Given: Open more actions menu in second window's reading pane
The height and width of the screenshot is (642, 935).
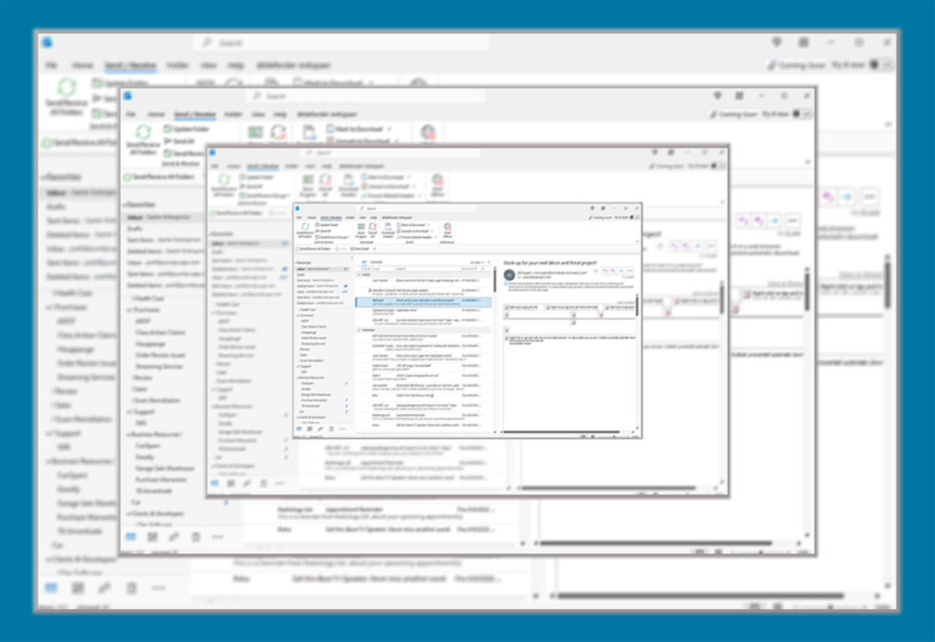Looking at the screenshot, I should [793, 221].
